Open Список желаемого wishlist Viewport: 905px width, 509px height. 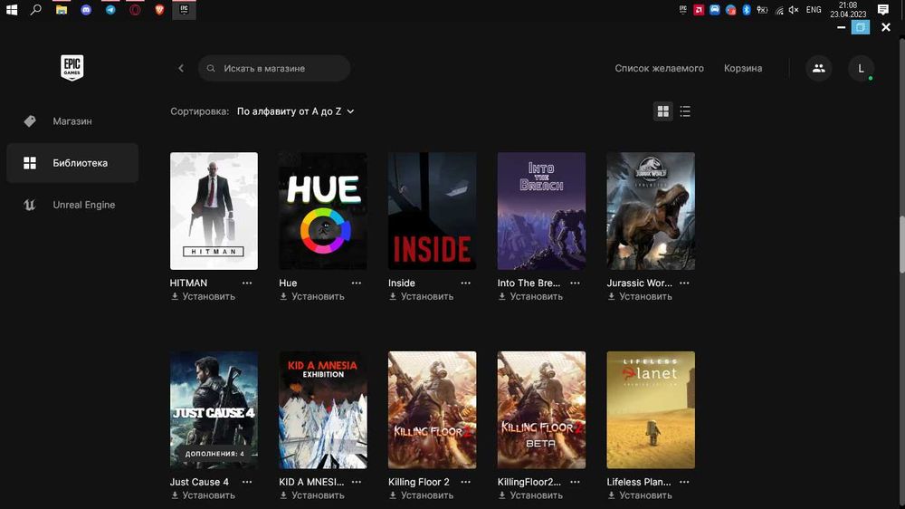[x=659, y=68]
